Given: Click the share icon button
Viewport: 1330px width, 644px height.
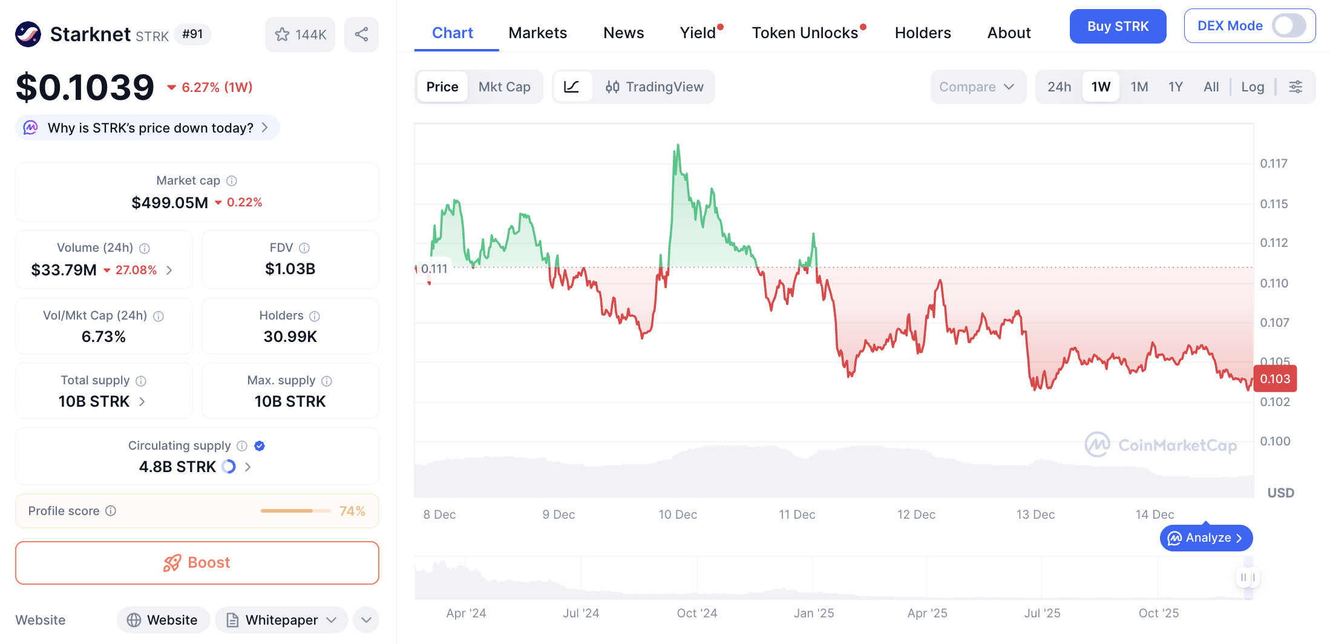Looking at the screenshot, I should pos(361,34).
